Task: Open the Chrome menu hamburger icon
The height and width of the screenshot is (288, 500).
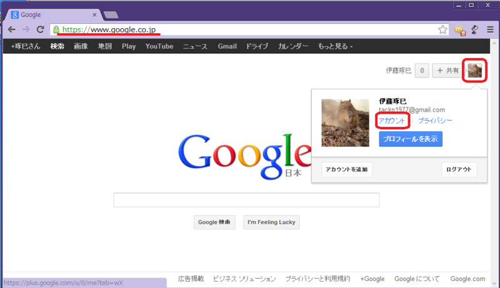Action: pos(490,29)
